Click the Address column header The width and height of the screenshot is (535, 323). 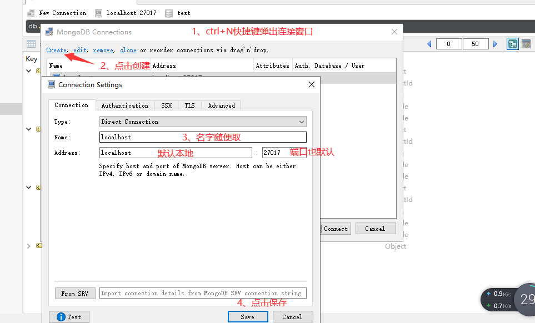[x=202, y=65]
